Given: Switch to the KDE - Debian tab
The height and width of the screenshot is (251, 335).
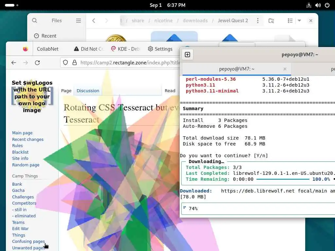Looking at the screenshot, I should [x=125, y=49].
